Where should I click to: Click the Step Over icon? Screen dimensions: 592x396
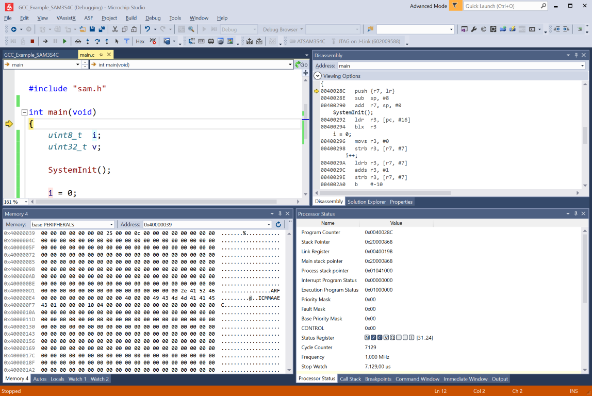coord(97,41)
